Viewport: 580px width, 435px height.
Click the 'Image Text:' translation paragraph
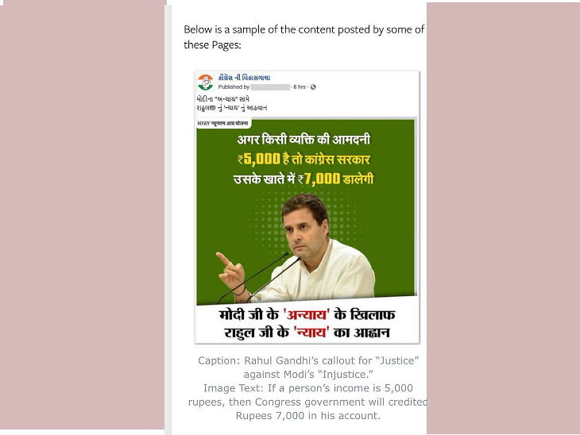coord(308,402)
